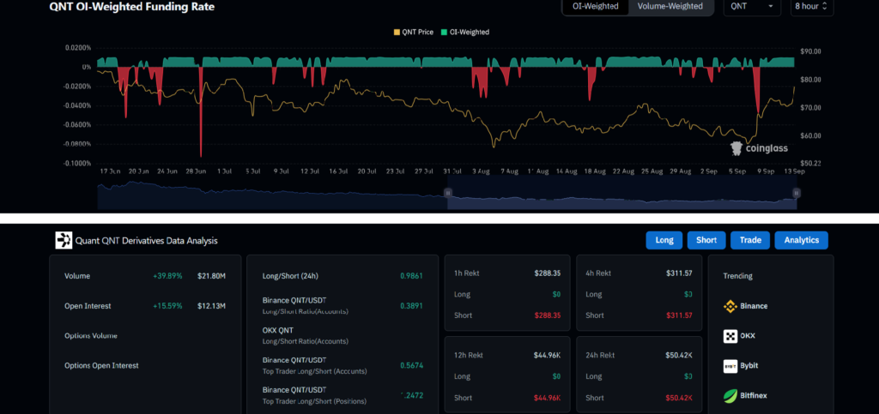The height and width of the screenshot is (414, 879).
Task: Open the Analytics button
Action: (x=801, y=240)
